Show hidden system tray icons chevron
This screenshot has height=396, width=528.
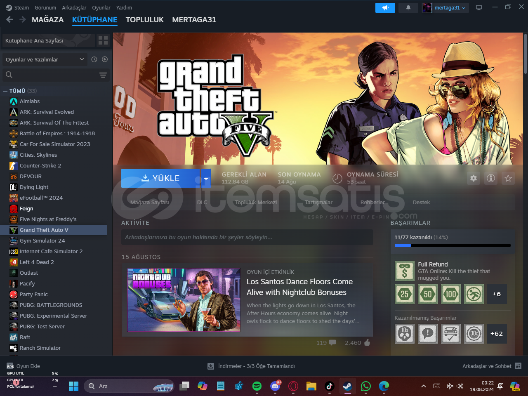tap(423, 386)
